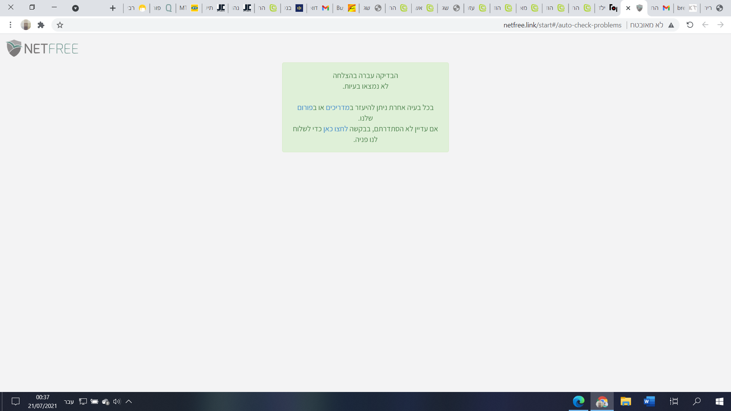Open Word from the taskbar
Image resolution: width=731 pixels, height=411 pixels.
point(649,401)
